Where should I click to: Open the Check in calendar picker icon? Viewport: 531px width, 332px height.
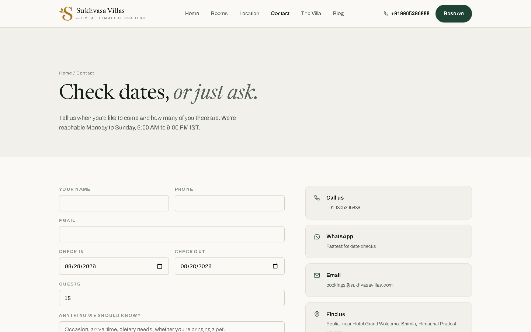pyautogui.click(x=160, y=266)
